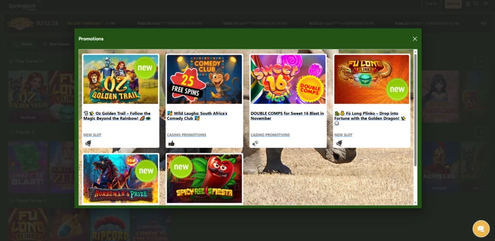Click Casino Promotions tag under Wild Laughs
This screenshot has width=495, height=241.
[186, 135]
